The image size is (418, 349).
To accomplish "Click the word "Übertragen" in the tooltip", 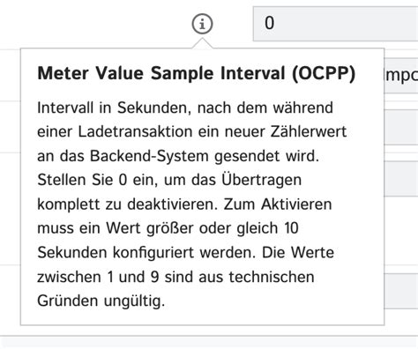I will [x=262, y=180].
